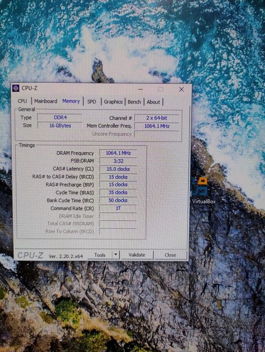Click the tRCD 15 clocks value
265x352 pixels.
(x=118, y=177)
